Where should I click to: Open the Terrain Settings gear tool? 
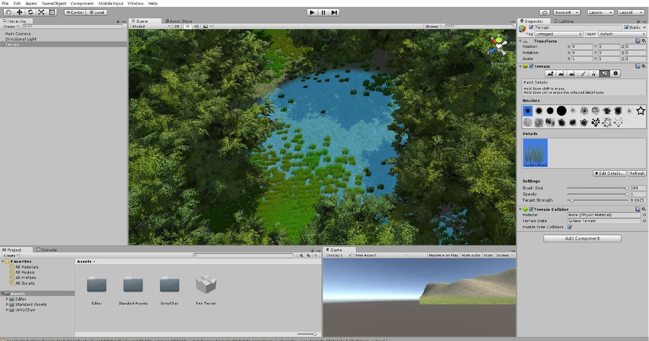click(615, 73)
